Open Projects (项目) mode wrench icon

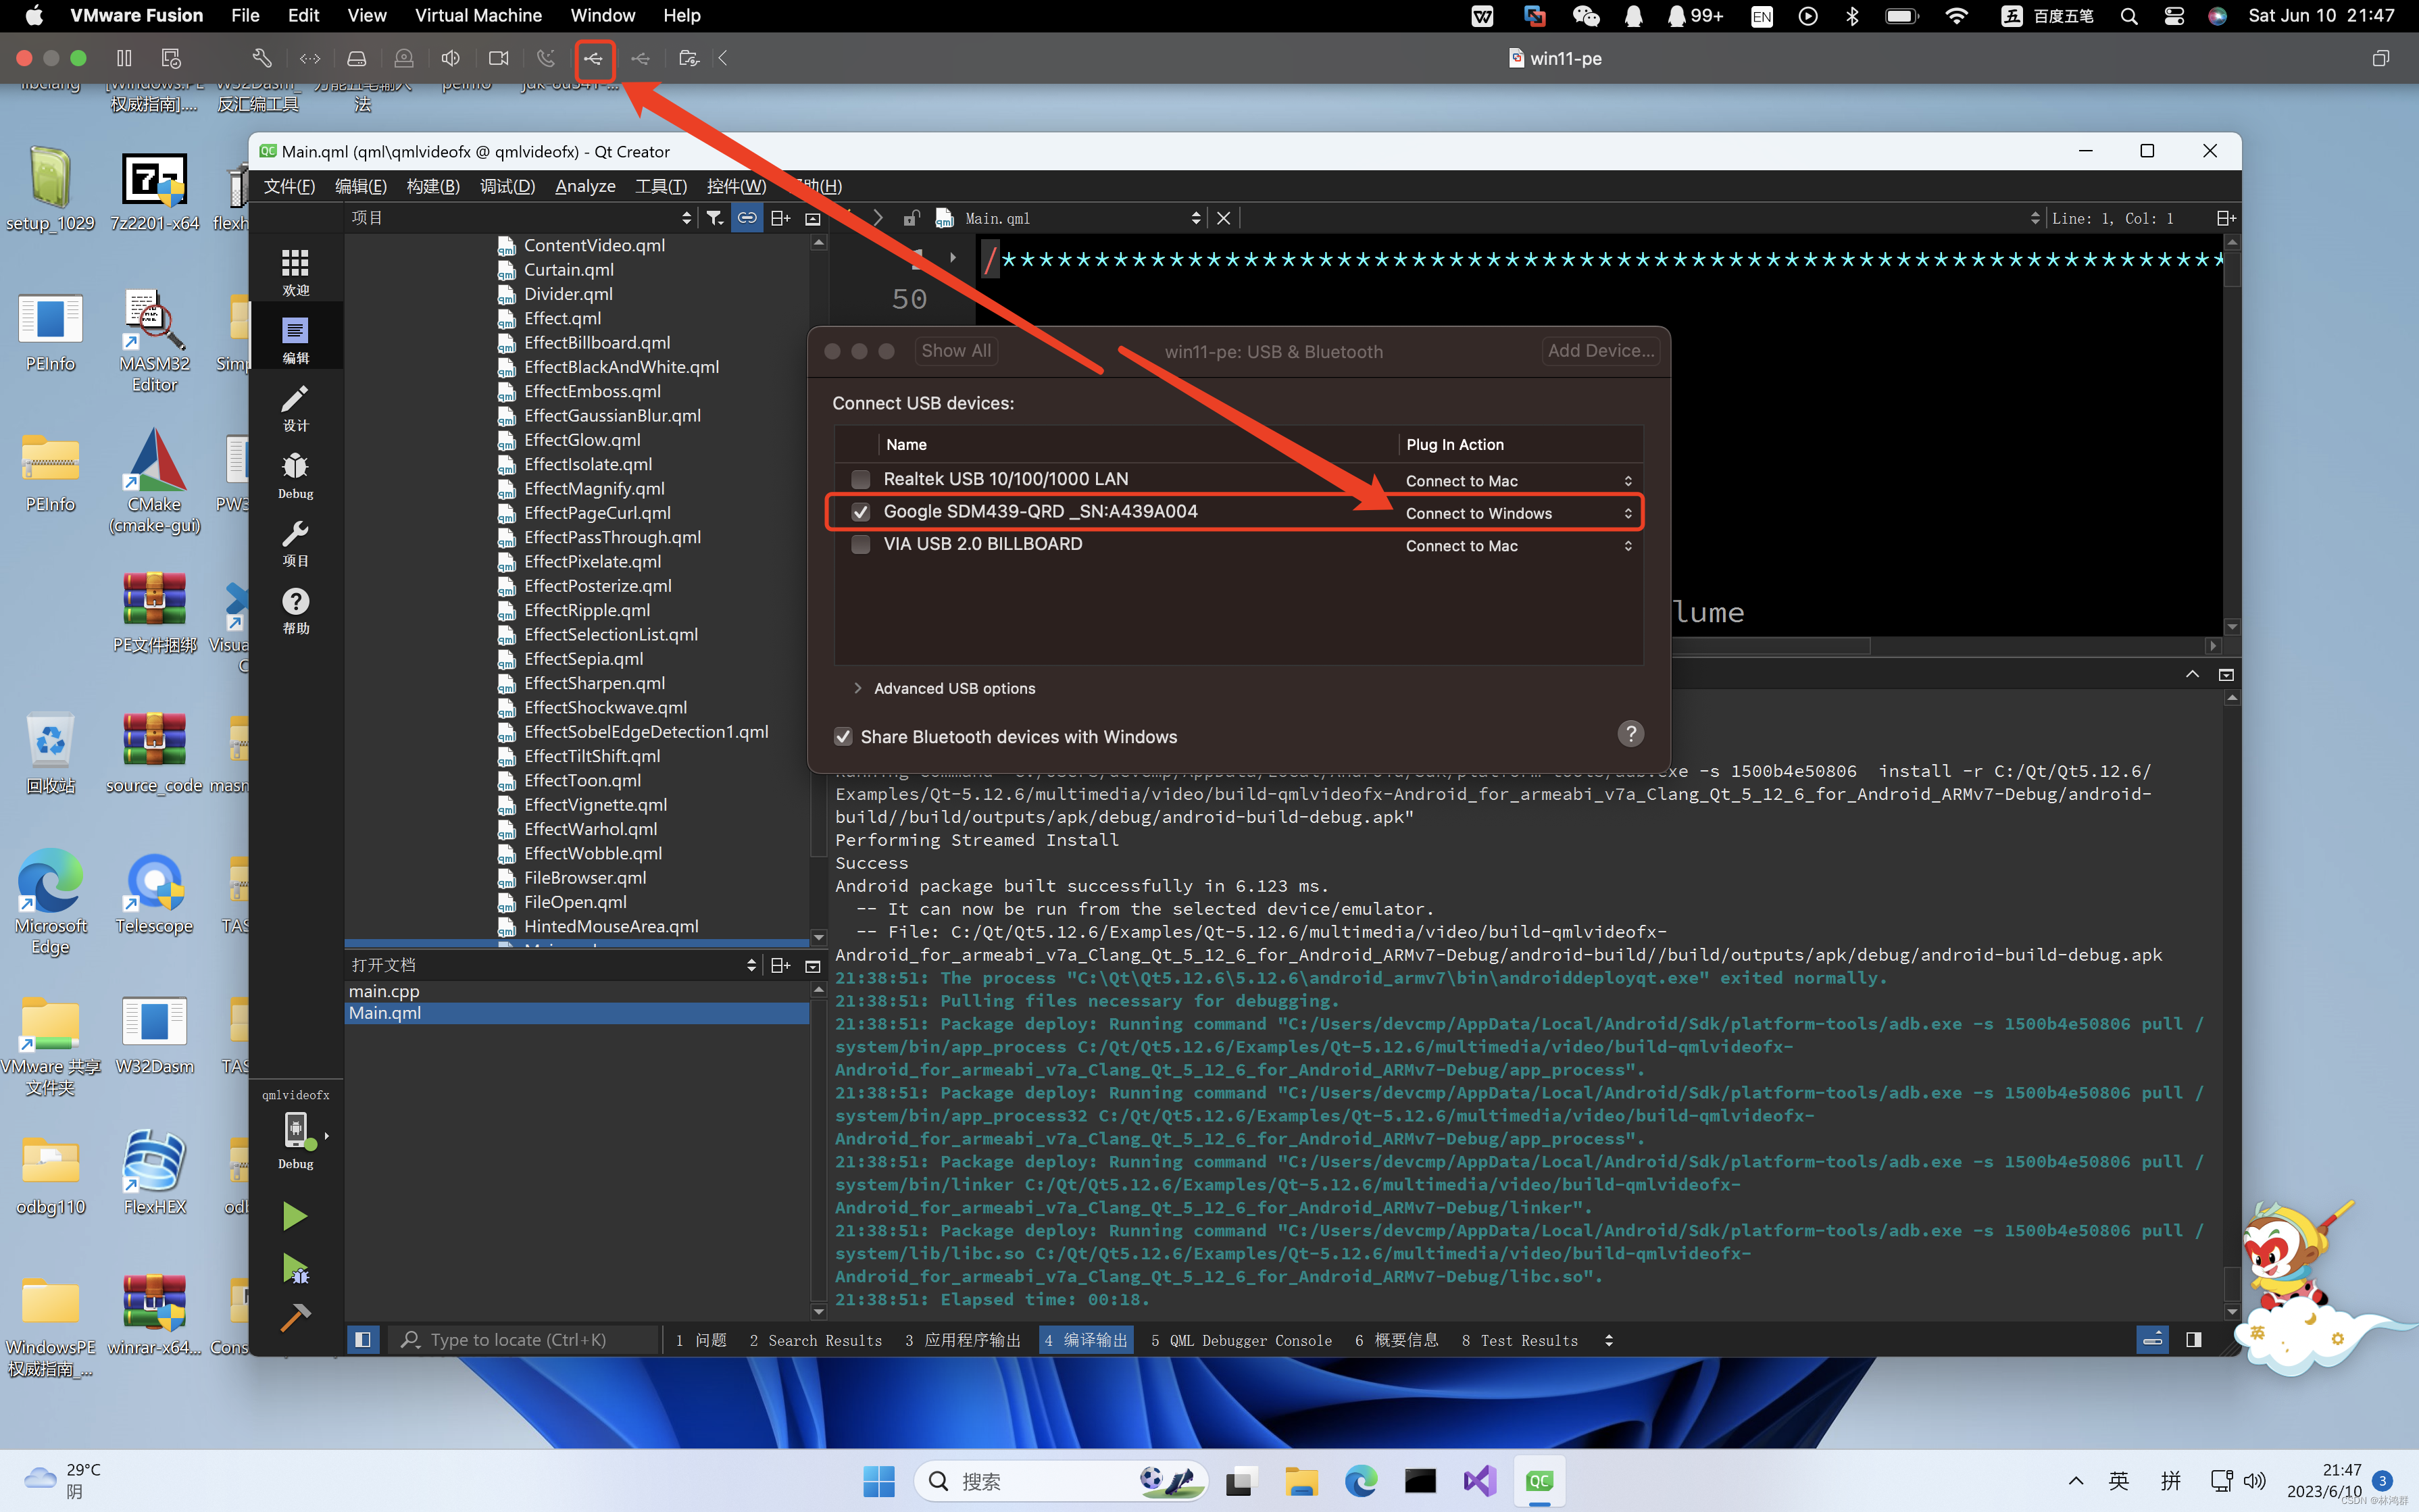tap(295, 543)
